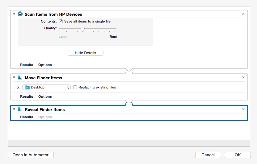Collapse the Scan Items from HP Devices action
257x164 pixels.
[x=14, y=14]
